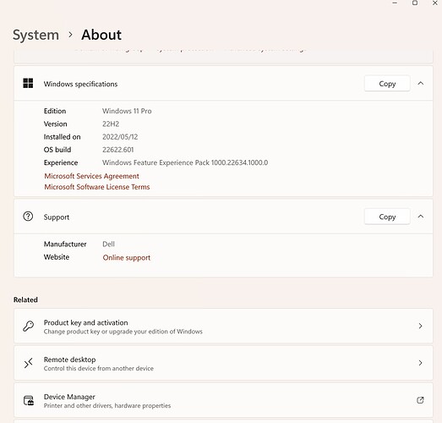
Task: Open Device Manager via external link icon
Action: pyautogui.click(x=420, y=400)
